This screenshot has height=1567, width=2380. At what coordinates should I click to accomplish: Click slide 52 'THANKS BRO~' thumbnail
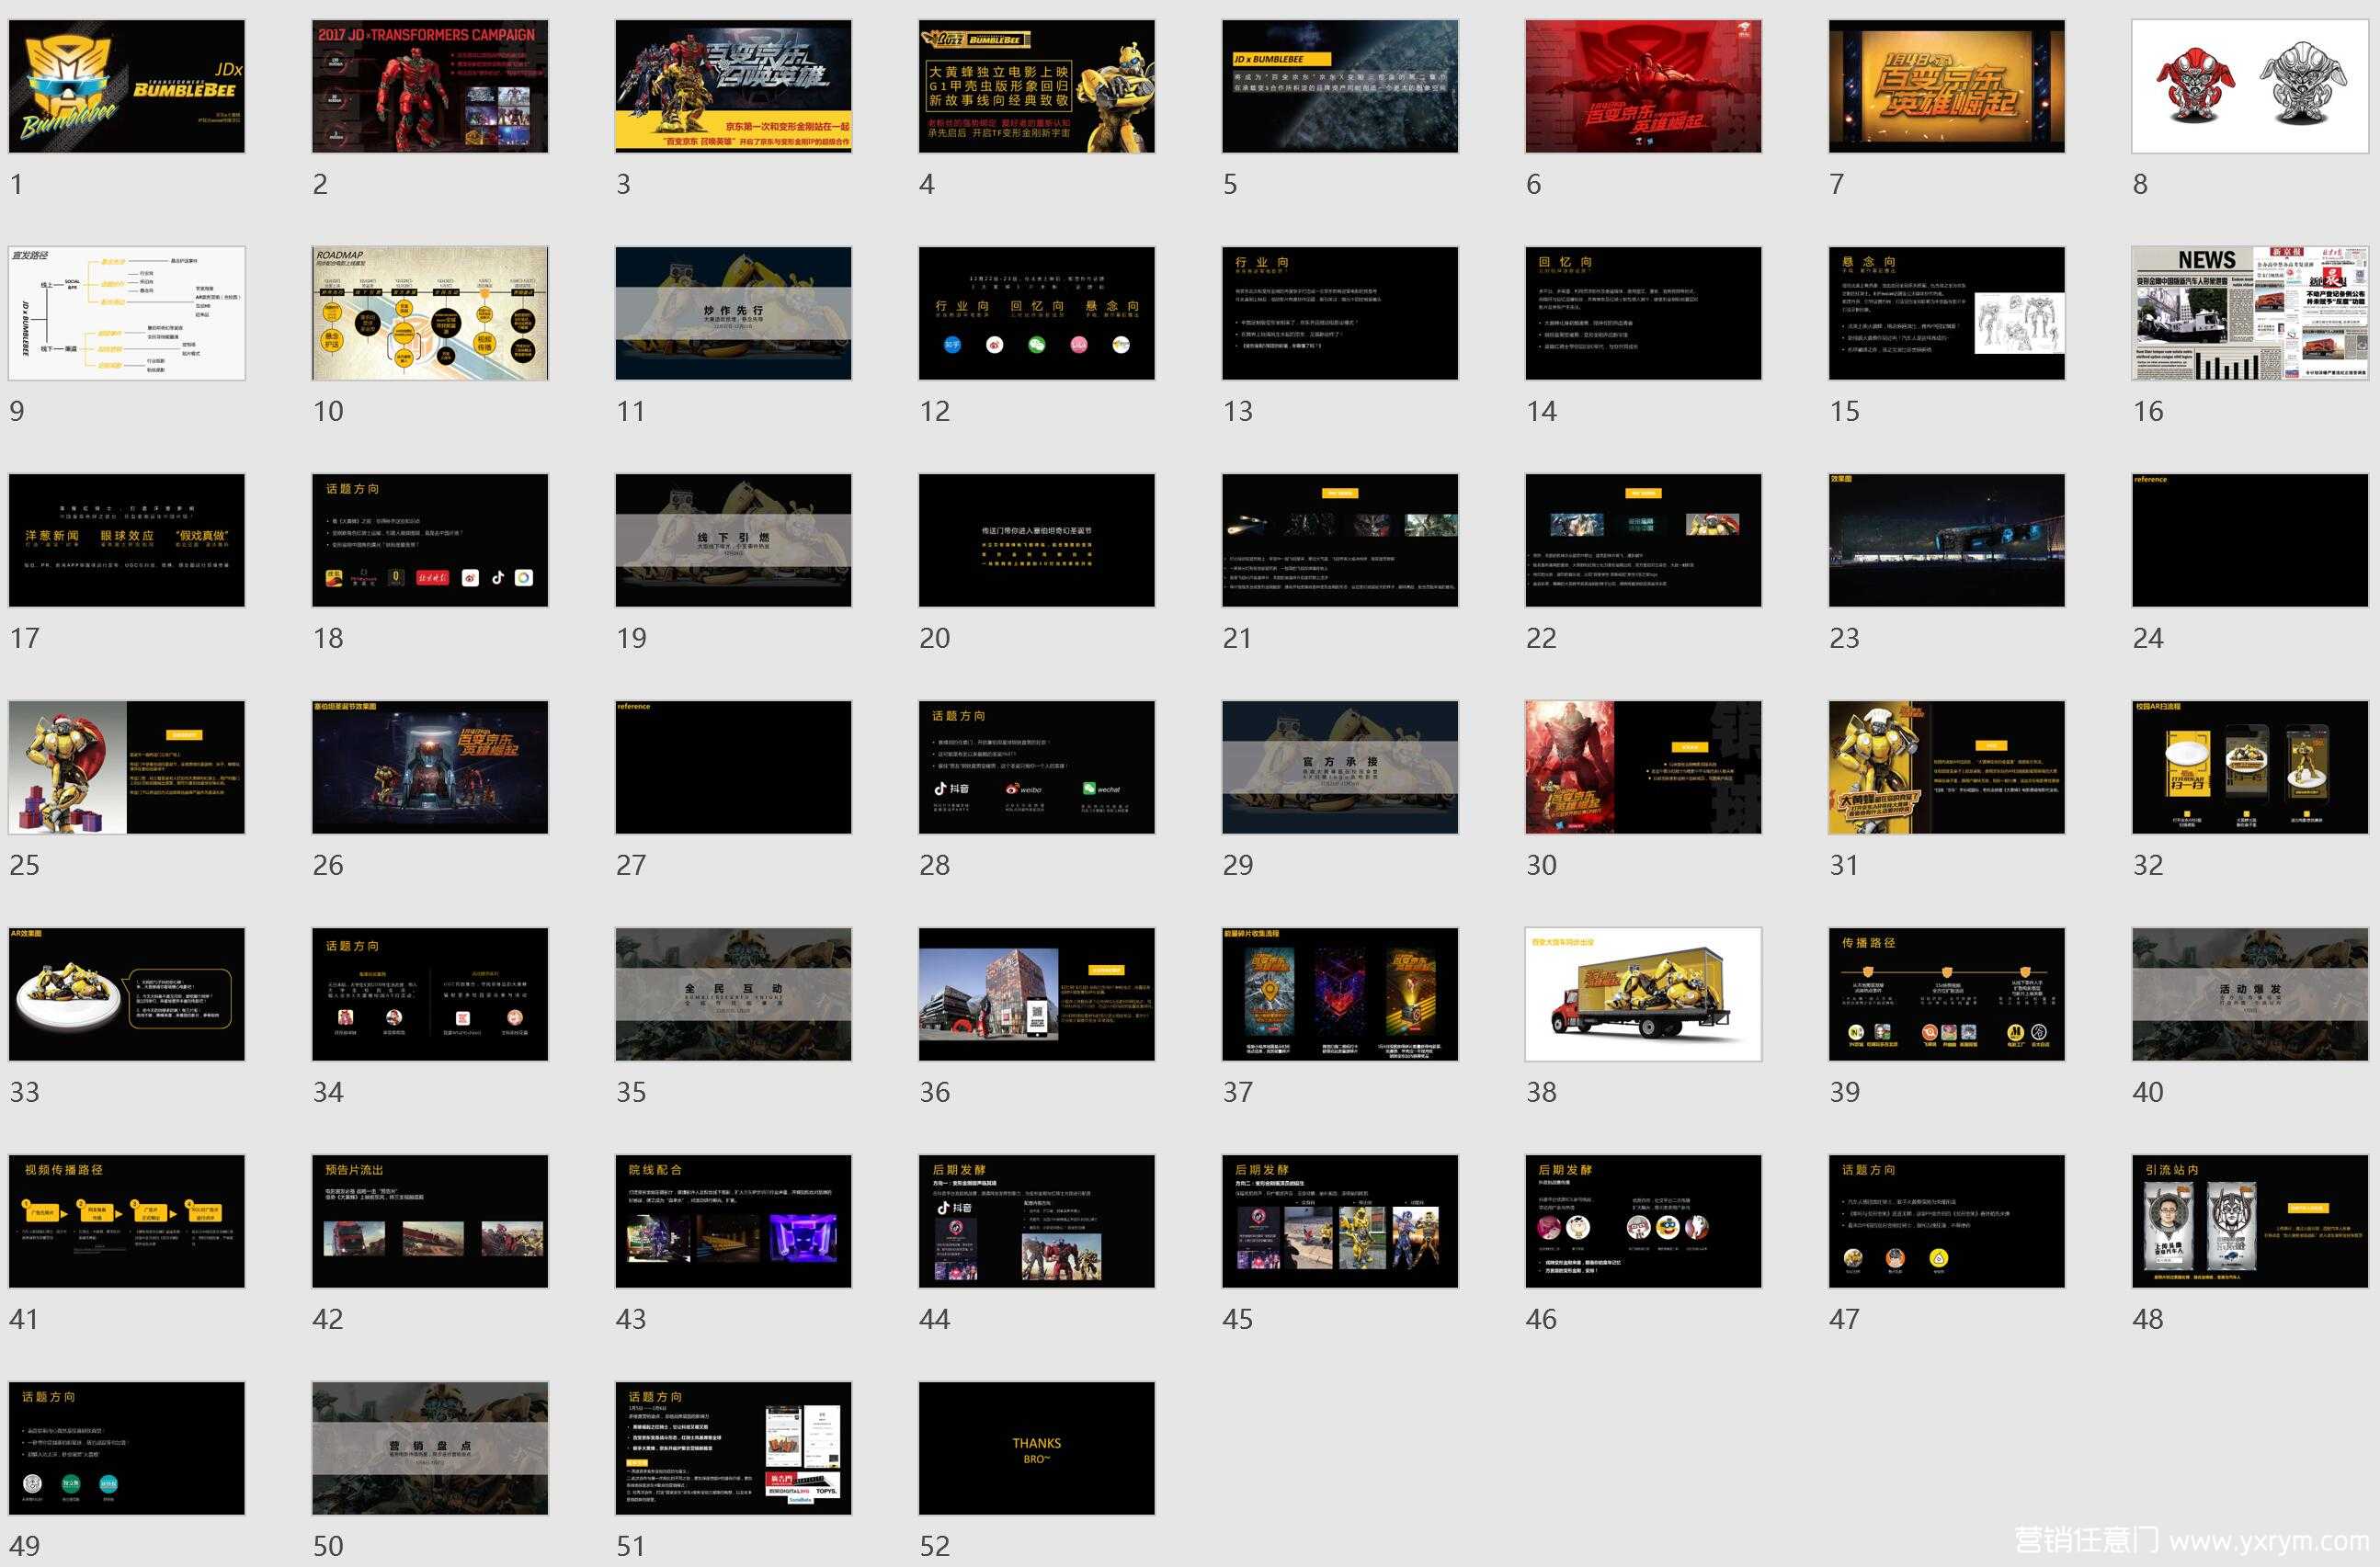pyautogui.click(x=1037, y=1448)
